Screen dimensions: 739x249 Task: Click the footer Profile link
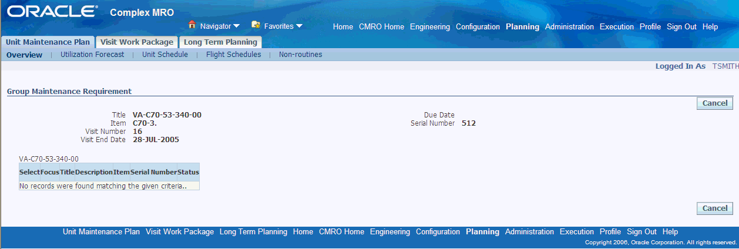coord(610,232)
